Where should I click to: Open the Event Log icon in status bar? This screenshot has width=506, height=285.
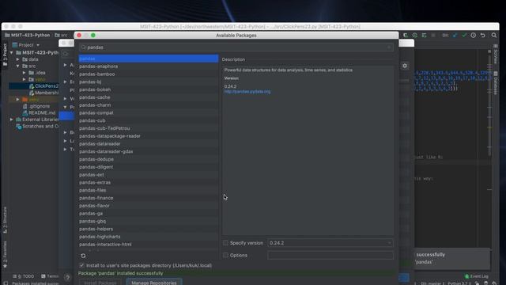(x=466, y=276)
